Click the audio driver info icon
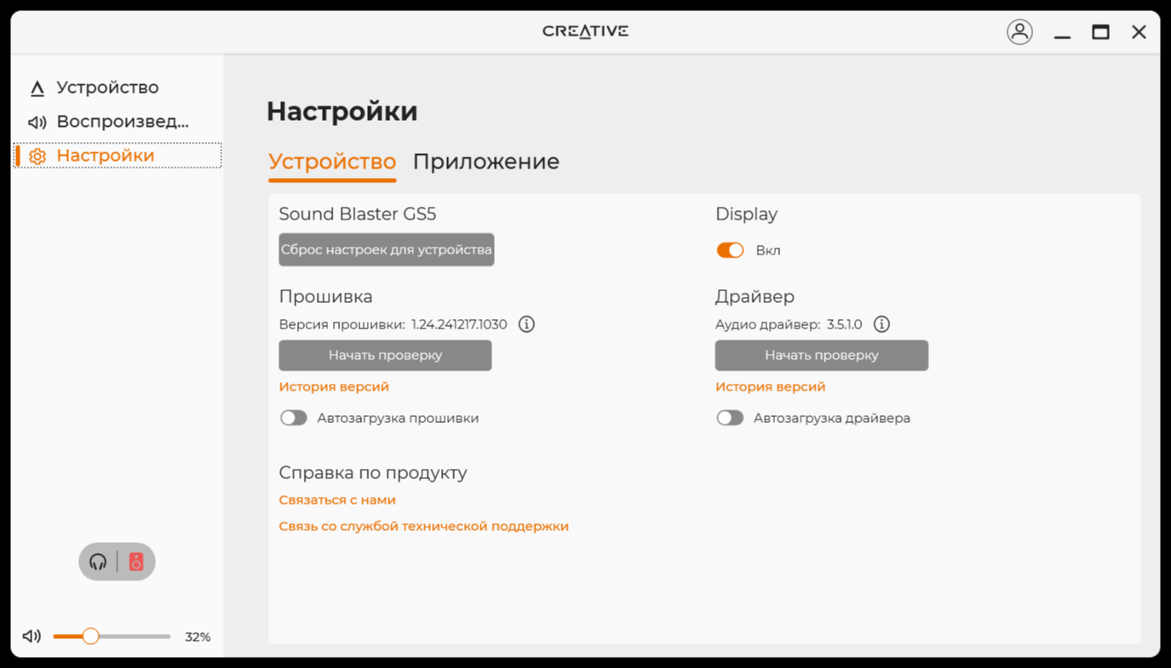The width and height of the screenshot is (1171, 668). coord(881,324)
